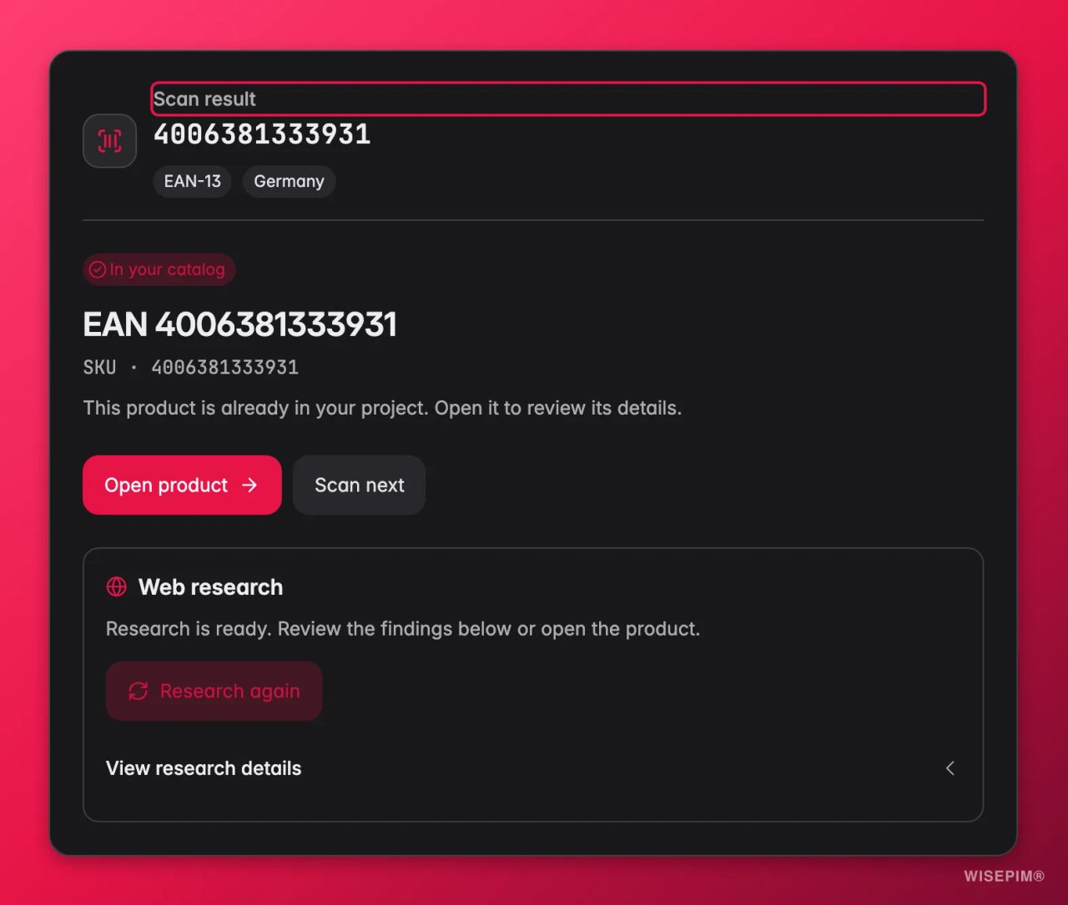Viewport: 1068px width, 905px height.
Task: Click the barcode scanner icon
Action: pyautogui.click(x=109, y=141)
